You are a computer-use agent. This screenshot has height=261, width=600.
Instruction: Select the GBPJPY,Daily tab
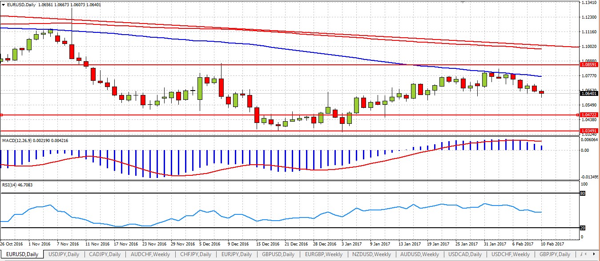(x=555, y=254)
